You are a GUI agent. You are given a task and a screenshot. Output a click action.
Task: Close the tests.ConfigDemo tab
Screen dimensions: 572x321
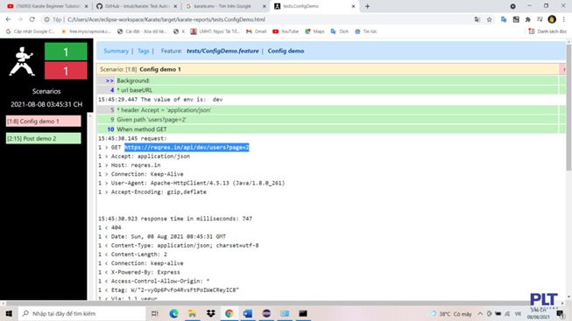coord(353,6)
